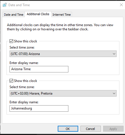This screenshot has height=135, width=125.
Task: Click into the Johannesburg display name field
Action: pyautogui.click(x=39, y=109)
